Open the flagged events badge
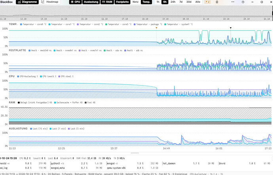 tap(207, 2)
